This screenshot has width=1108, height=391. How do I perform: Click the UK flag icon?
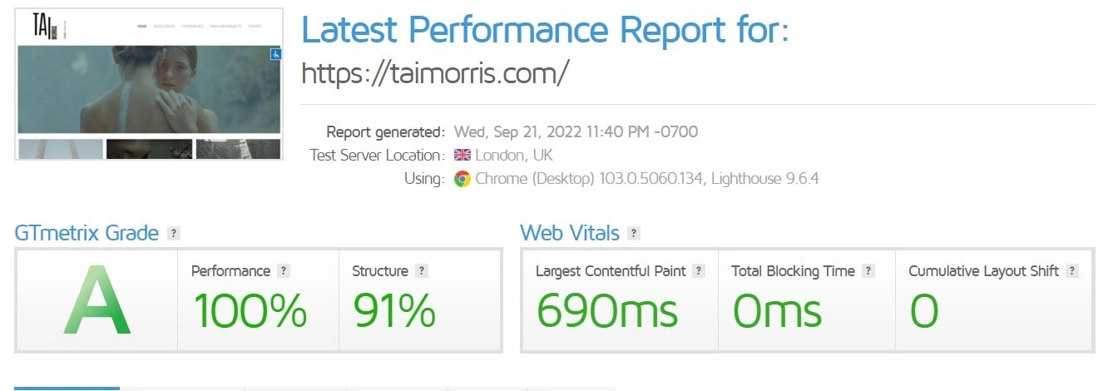point(462,156)
